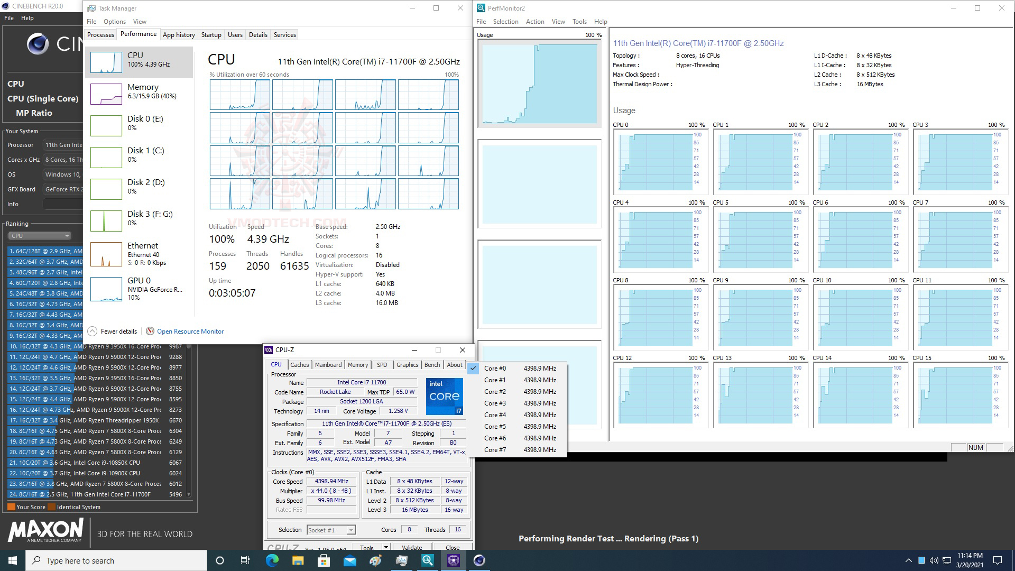Open the Bench tab in CPU-Z
Image resolution: width=1015 pixels, height=571 pixels.
coord(432,365)
